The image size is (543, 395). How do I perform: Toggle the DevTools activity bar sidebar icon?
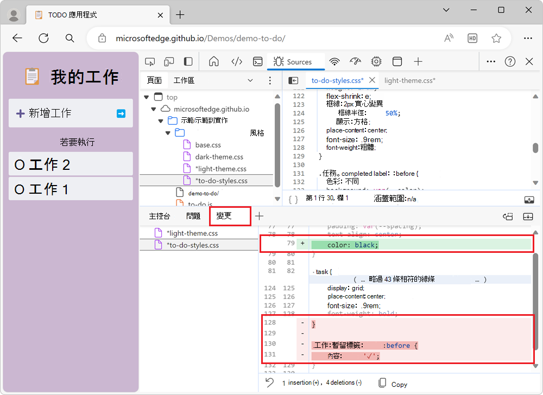pyautogui.click(x=188, y=62)
